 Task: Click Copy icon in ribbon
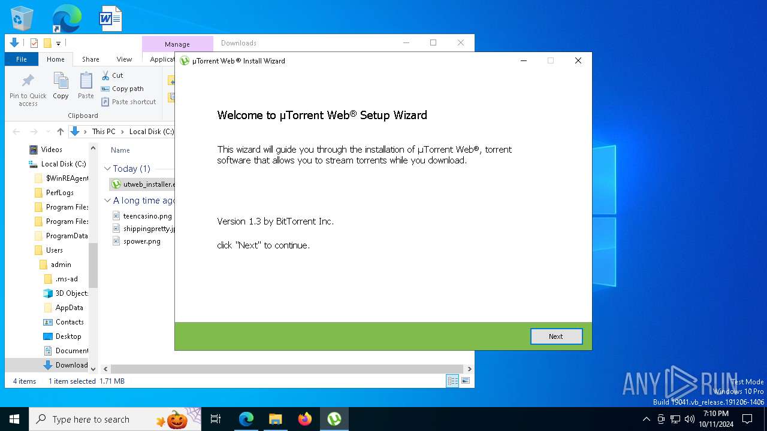click(61, 86)
